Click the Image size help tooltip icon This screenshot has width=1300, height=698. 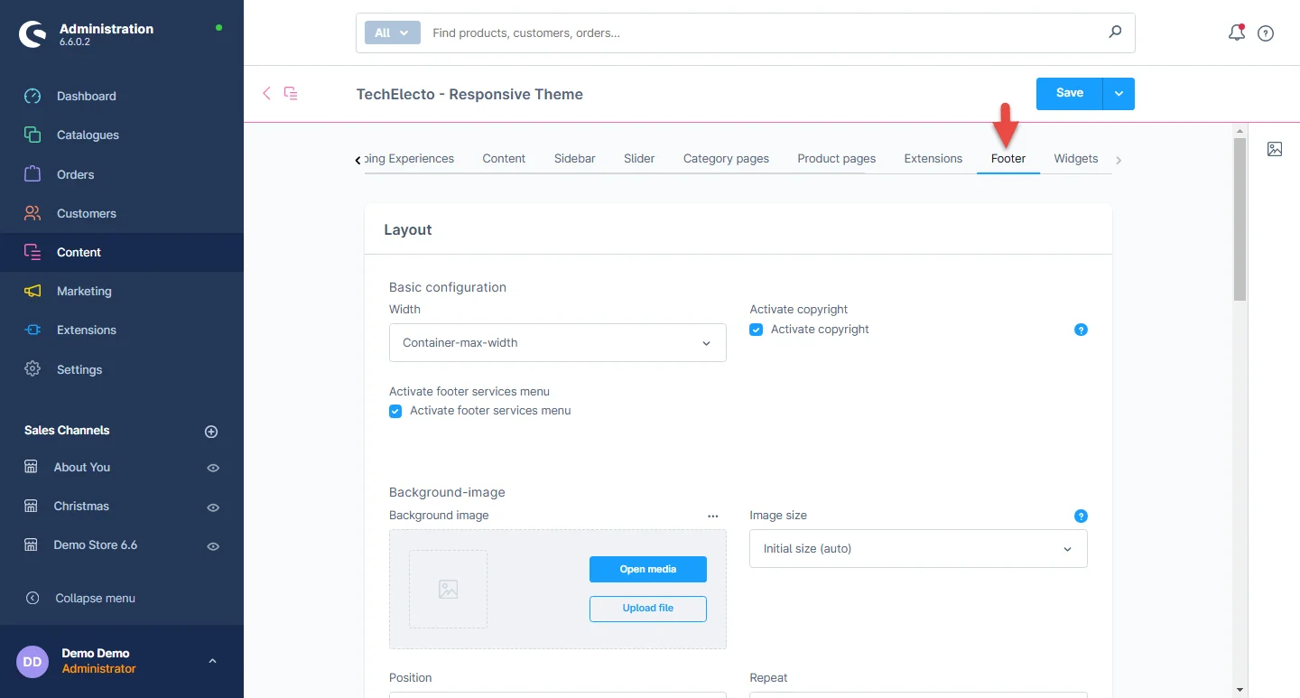(1081, 516)
